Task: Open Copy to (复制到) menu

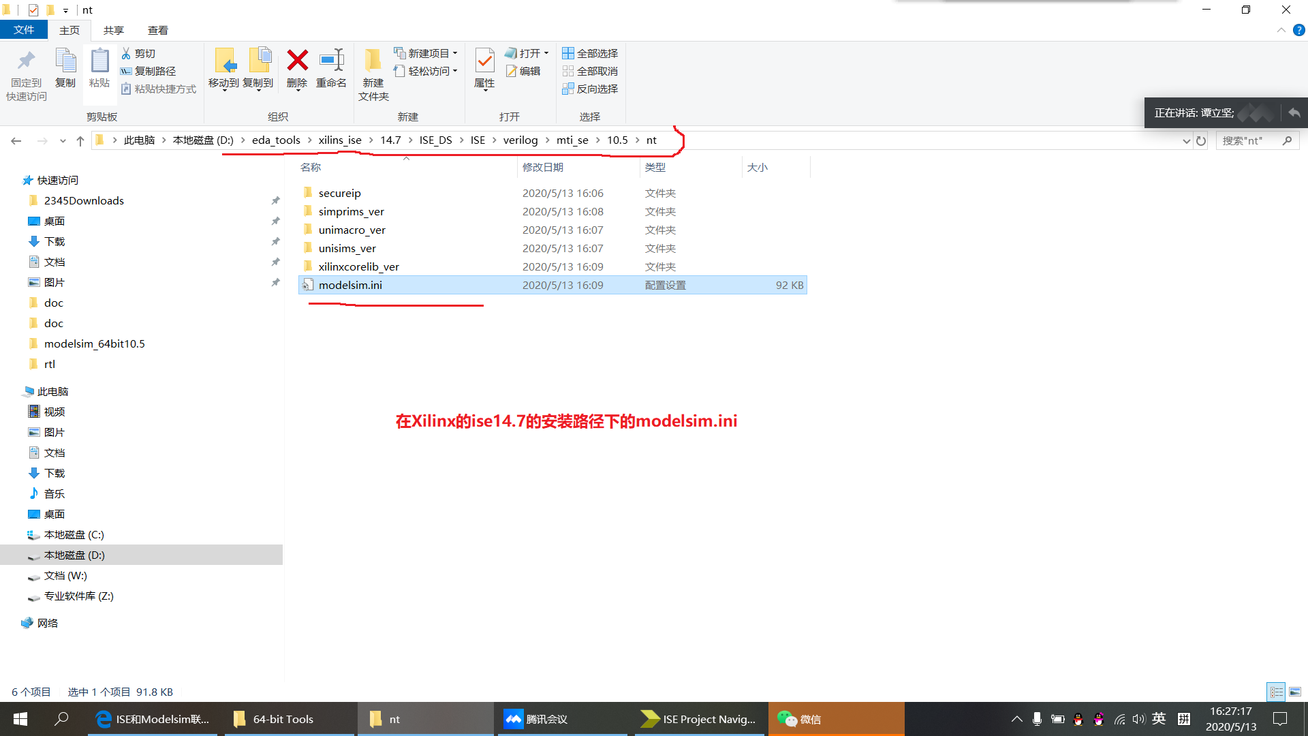Action: pyautogui.click(x=258, y=69)
